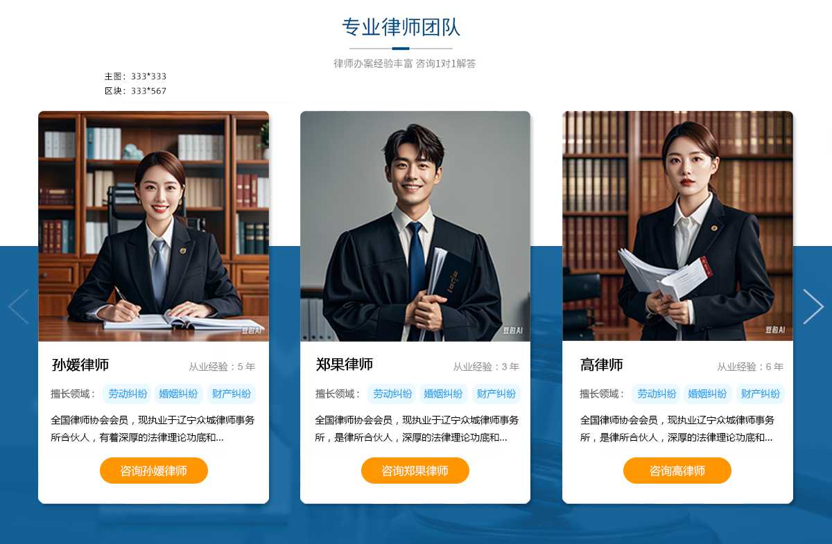Open 孙媛律师's portrait photo
The height and width of the screenshot is (544, 832).
pos(153,226)
